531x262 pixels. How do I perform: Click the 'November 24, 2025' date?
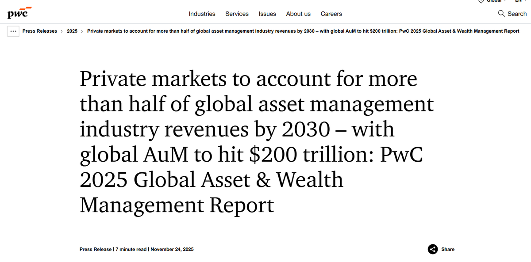pyautogui.click(x=172, y=249)
